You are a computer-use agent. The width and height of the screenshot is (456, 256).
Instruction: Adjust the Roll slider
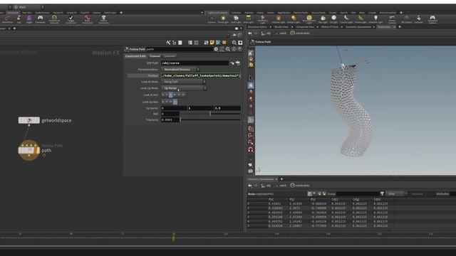[210, 114]
